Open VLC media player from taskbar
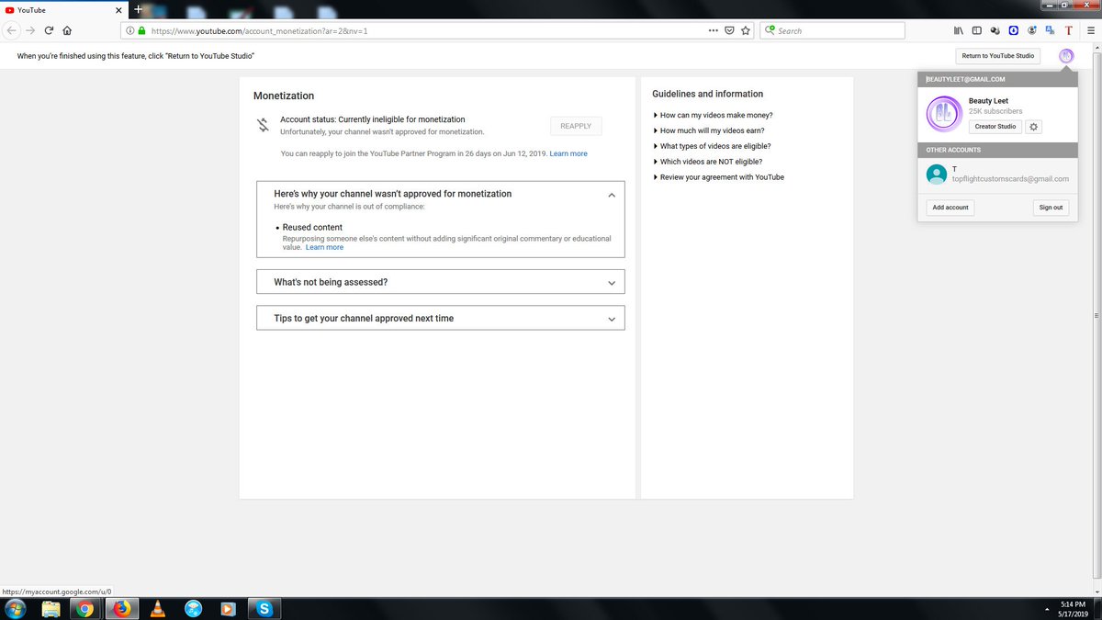Screen dimensions: 1102x620 click(x=157, y=608)
